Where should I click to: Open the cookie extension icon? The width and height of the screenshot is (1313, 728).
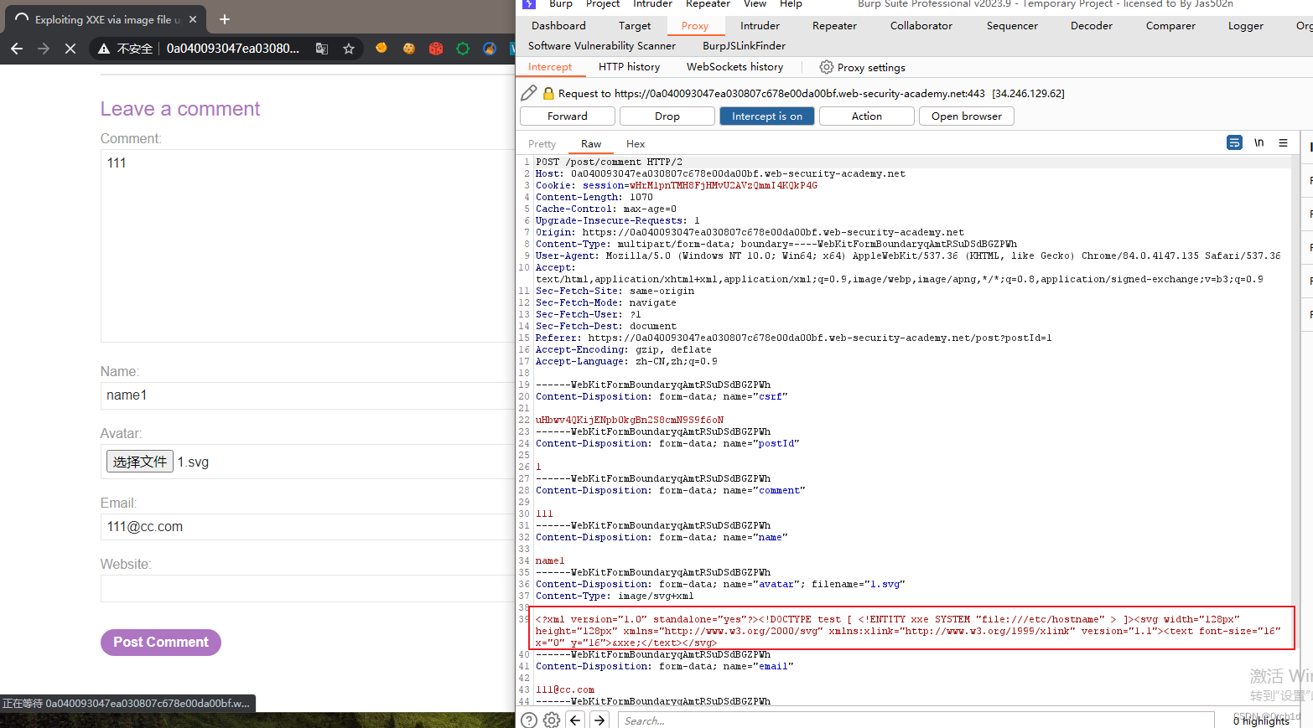(x=409, y=49)
